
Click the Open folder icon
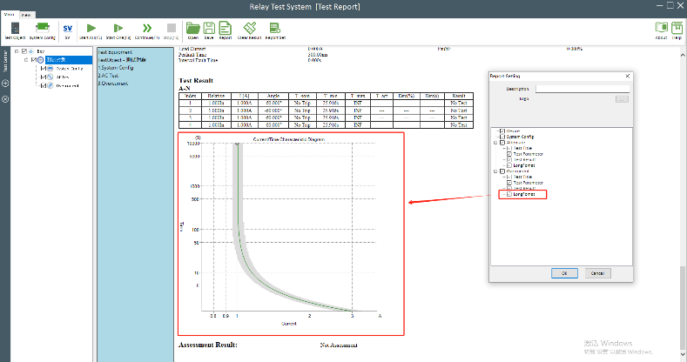point(192,30)
